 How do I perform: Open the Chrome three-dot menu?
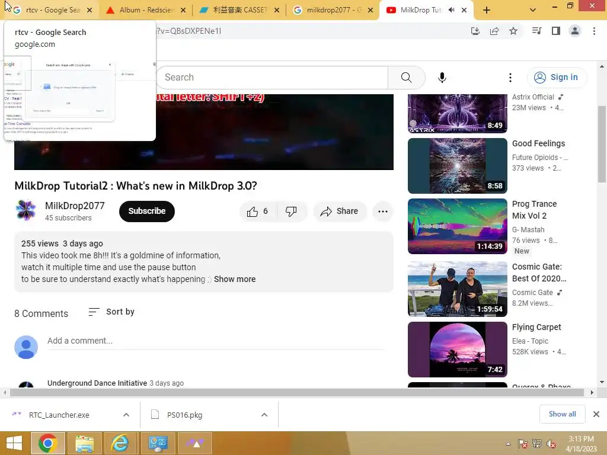tap(594, 31)
